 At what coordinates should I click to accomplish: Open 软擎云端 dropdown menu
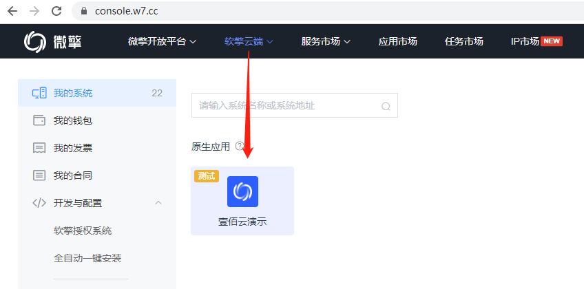tap(249, 42)
